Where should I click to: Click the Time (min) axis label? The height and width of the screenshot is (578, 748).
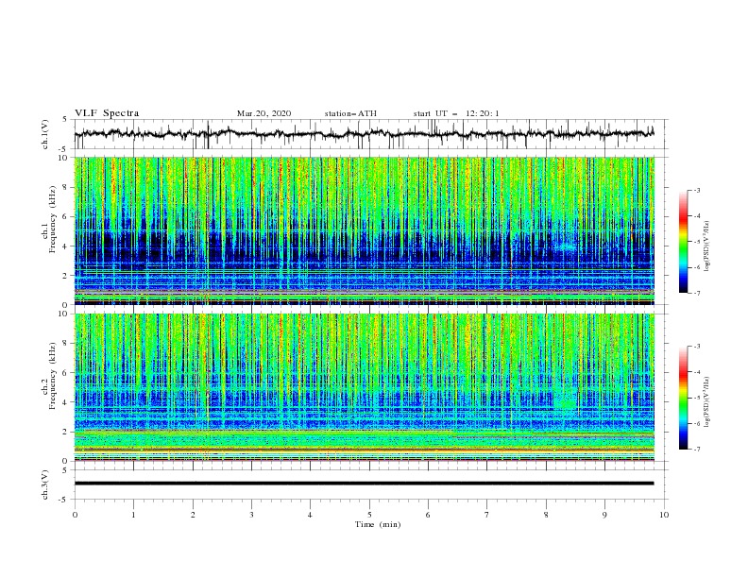click(x=378, y=524)
